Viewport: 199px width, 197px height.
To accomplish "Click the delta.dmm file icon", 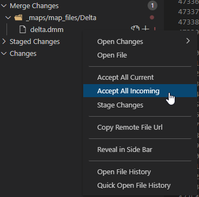I will (x=23, y=29).
